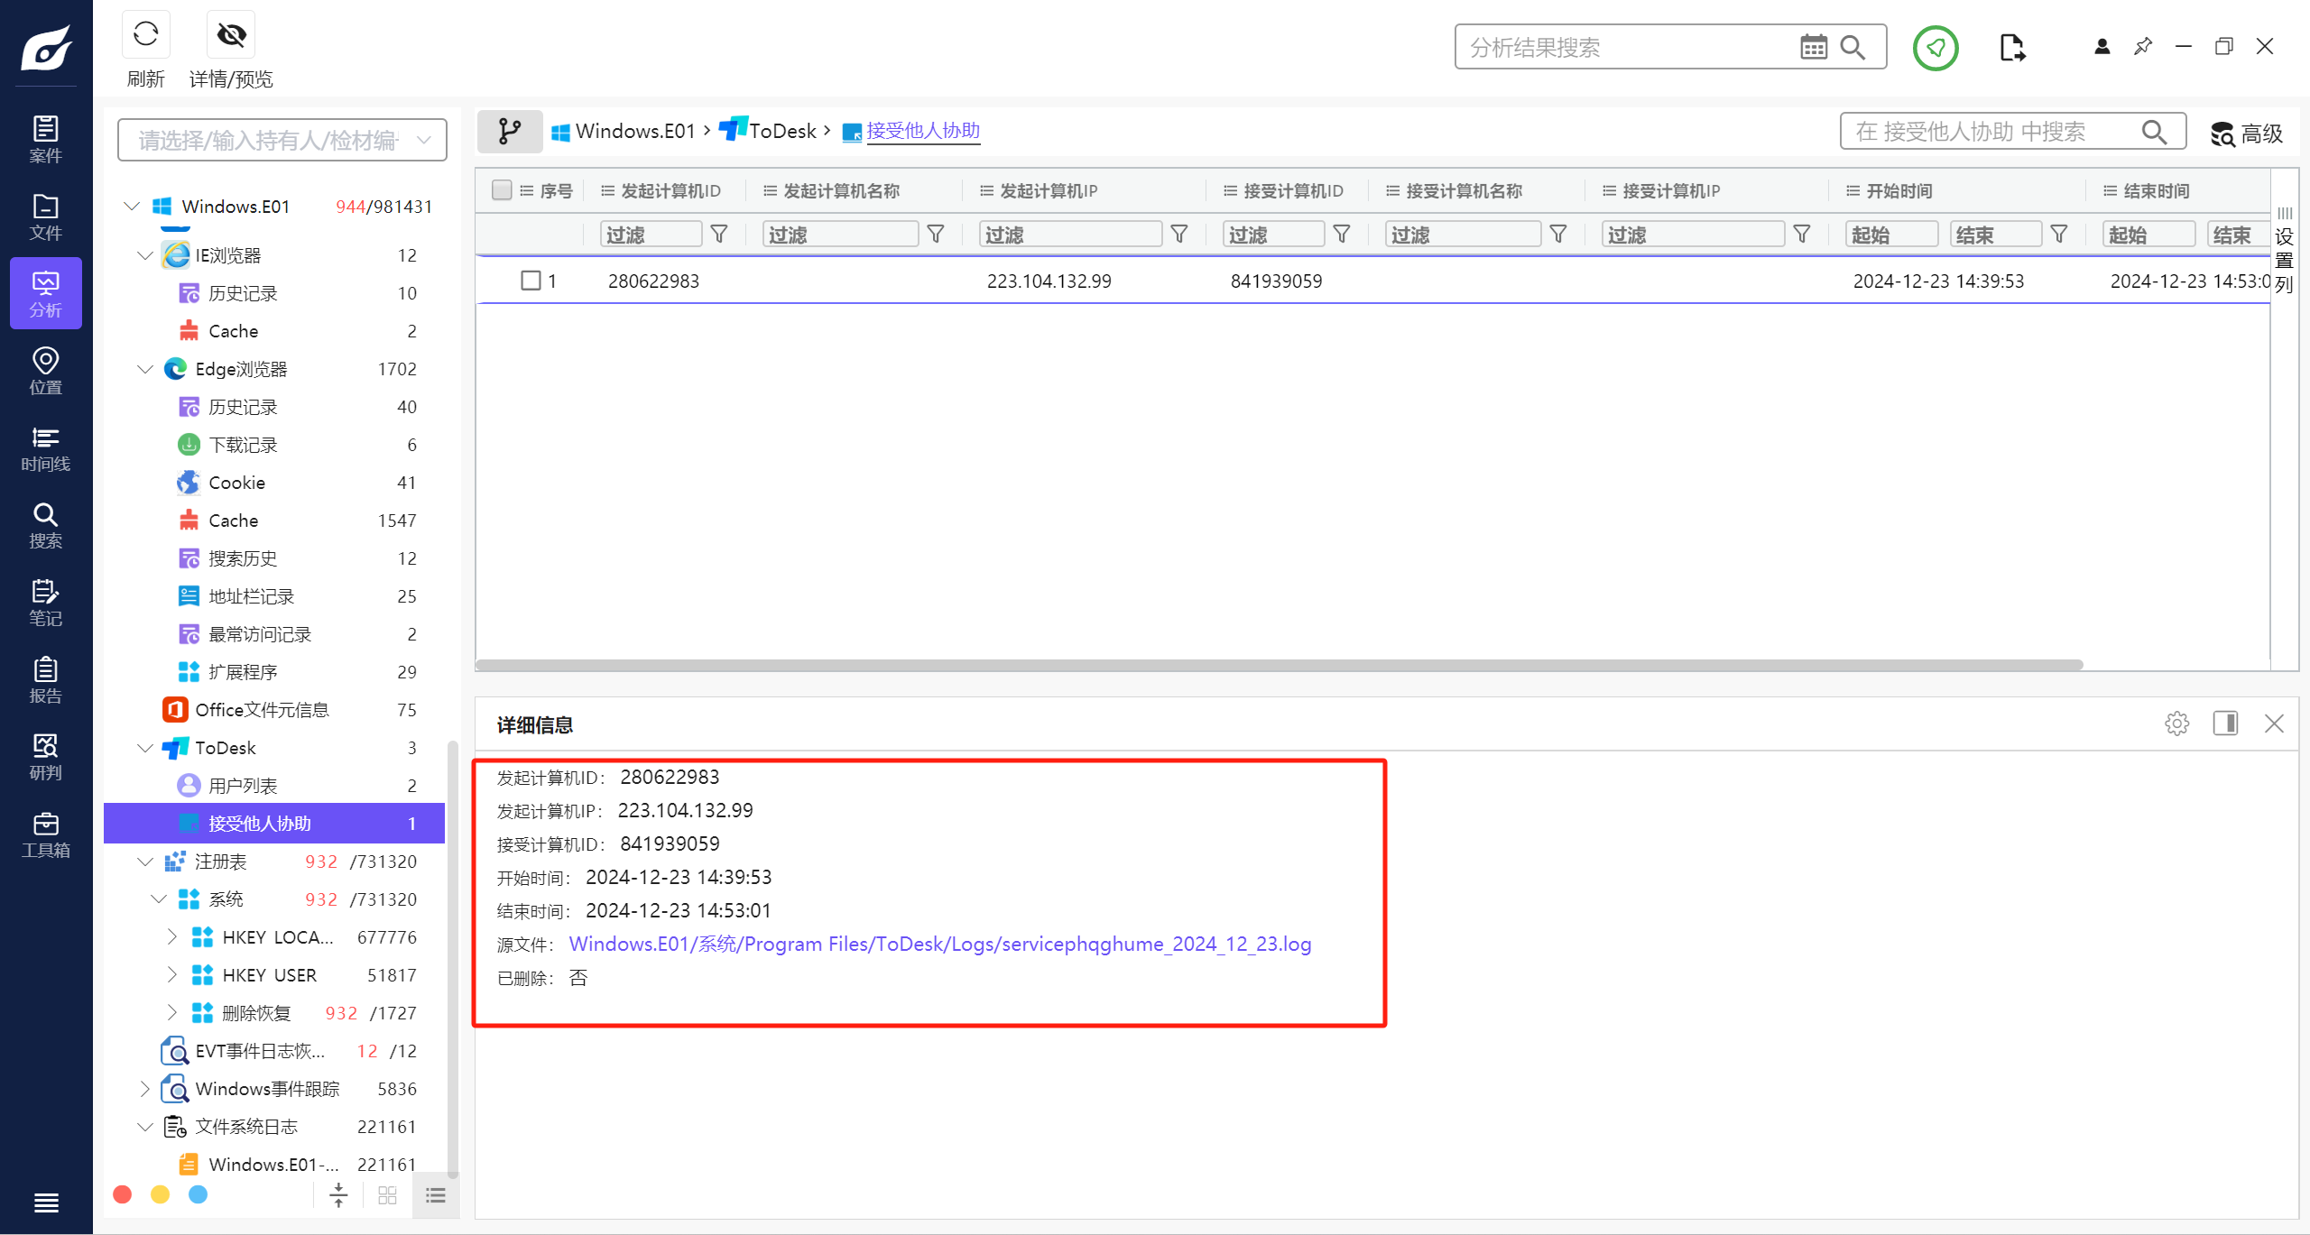Open the 工具箱 toolbox sidebar icon
This screenshot has height=1235, width=2310.
45,834
